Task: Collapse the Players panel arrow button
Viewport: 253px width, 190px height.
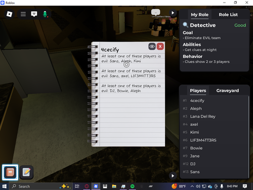Action: [x=173, y=176]
